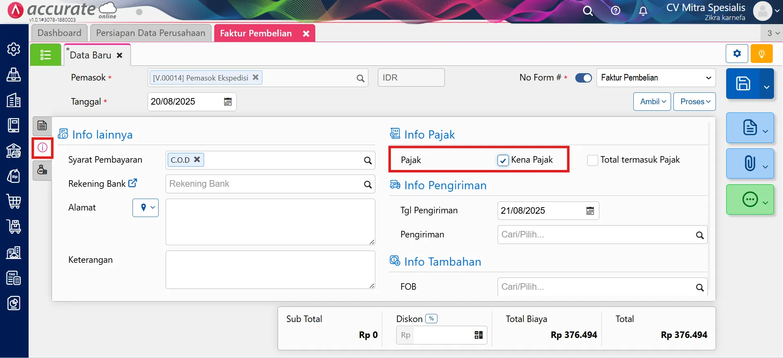The image size is (783, 358).
Task: Search Pemasok with magnifier icon
Action: 360,78
